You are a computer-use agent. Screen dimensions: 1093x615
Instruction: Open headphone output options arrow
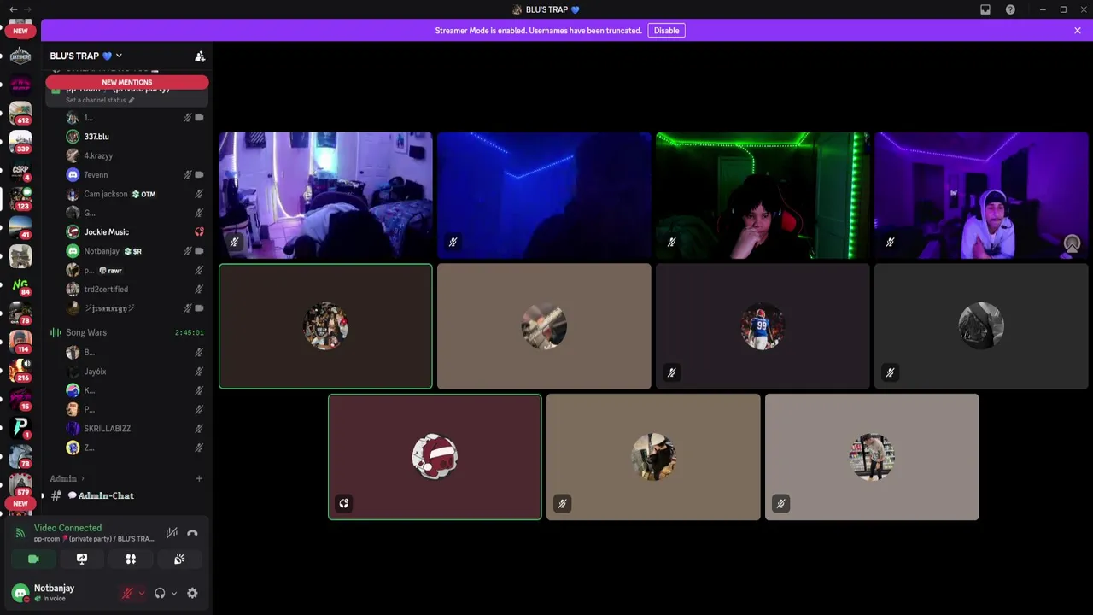(173, 593)
